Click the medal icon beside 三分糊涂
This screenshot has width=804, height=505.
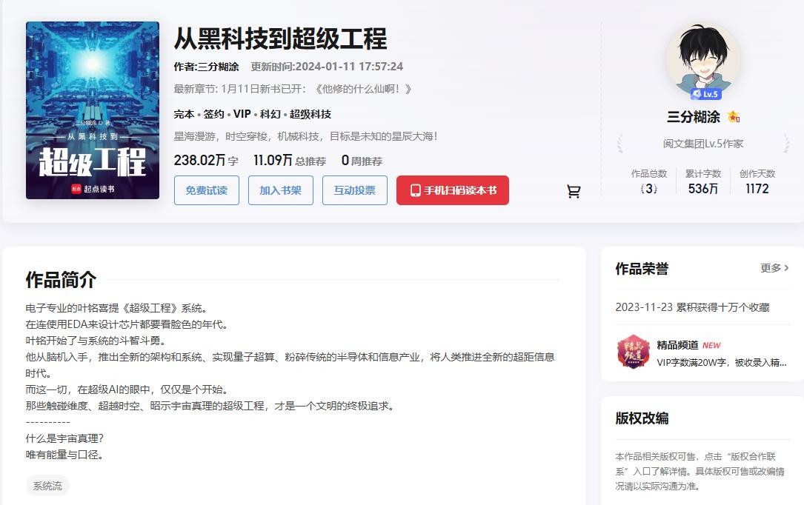click(734, 117)
